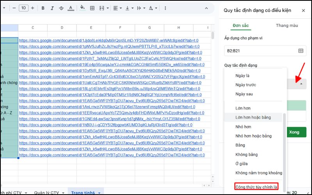Image resolution: width=312 pixels, height=195 pixels.
Task: Click the B2:B21 range input field
Action: [259, 51]
